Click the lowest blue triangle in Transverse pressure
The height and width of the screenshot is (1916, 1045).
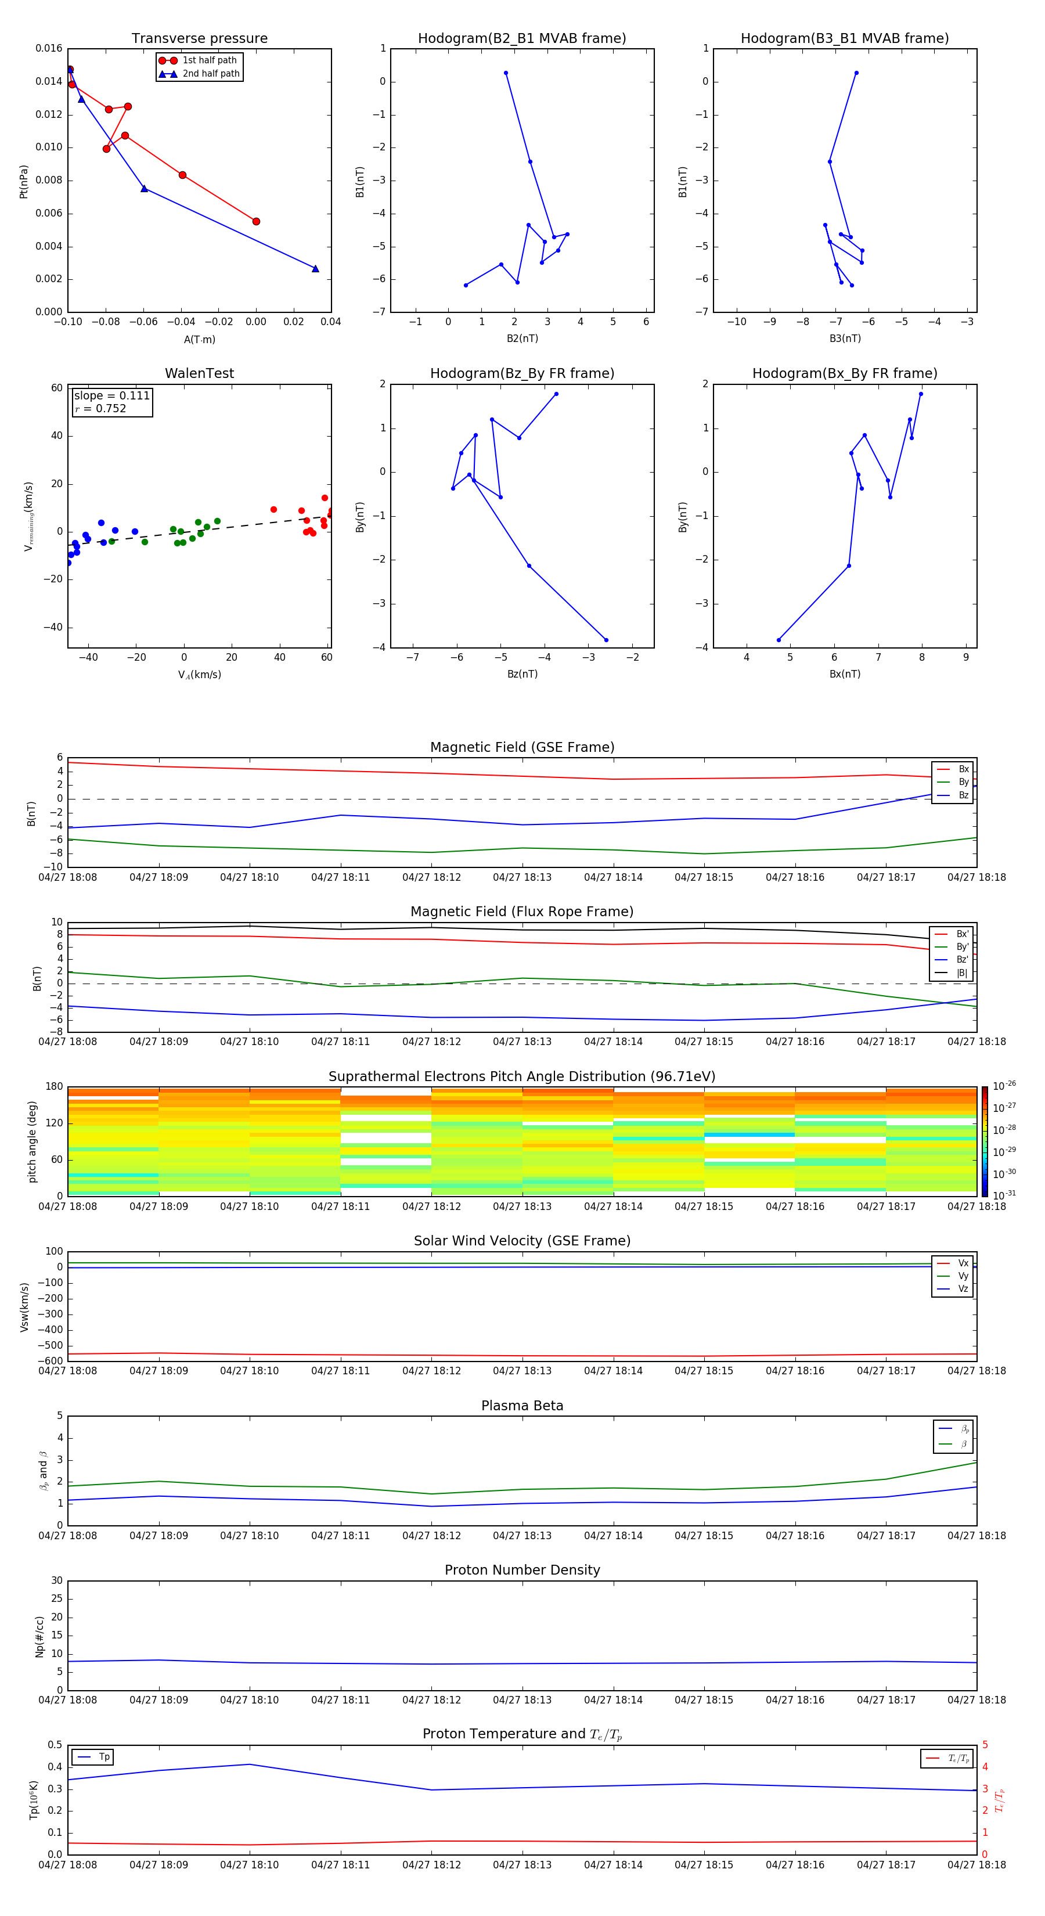pyautogui.click(x=315, y=269)
